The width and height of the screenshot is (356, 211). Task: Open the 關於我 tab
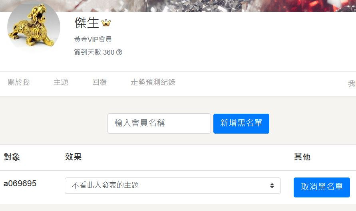coord(19,82)
